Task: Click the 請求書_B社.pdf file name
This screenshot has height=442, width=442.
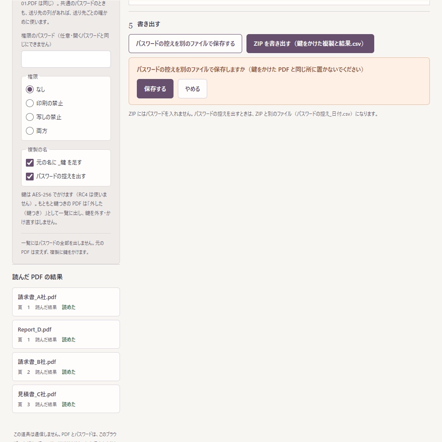Action: [x=37, y=362]
